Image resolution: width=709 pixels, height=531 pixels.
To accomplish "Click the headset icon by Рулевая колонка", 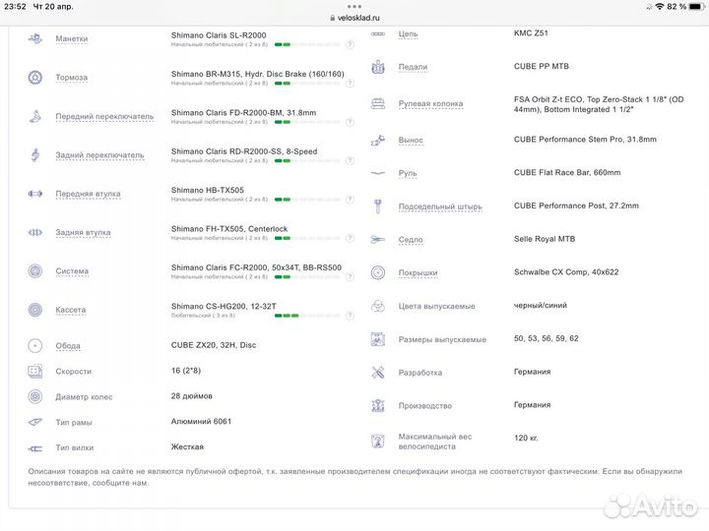I will [x=378, y=104].
